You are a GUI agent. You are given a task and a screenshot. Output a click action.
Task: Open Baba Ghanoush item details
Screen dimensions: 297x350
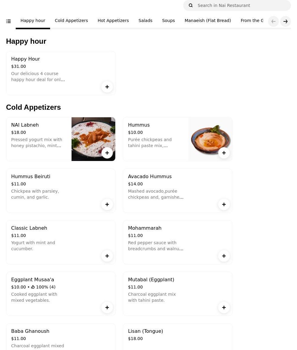[x=30, y=331]
